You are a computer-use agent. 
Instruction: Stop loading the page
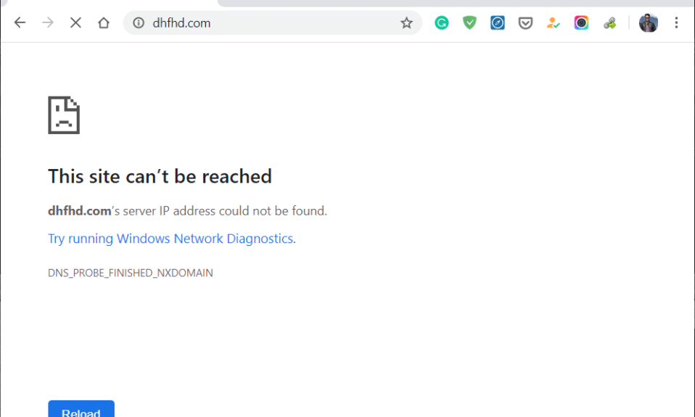[75, 22]
